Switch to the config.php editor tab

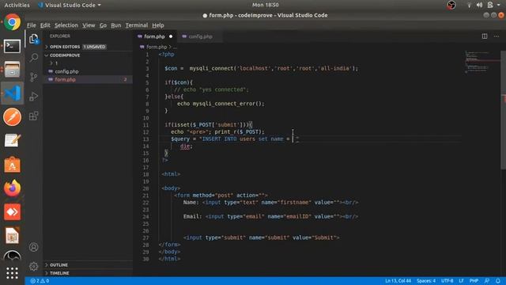(x=200, y=36)
